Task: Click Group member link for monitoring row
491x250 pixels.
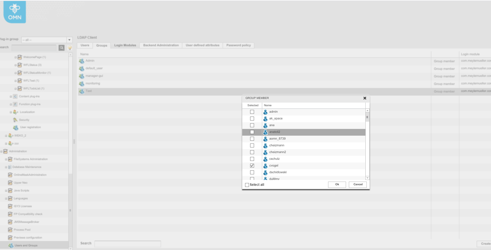Action: (444, 84)
